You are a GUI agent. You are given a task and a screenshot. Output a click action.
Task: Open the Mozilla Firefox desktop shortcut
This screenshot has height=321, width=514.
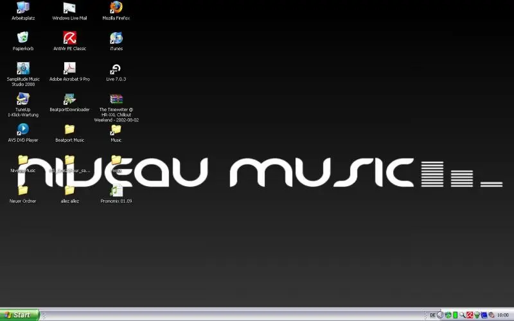click(116, 8)
